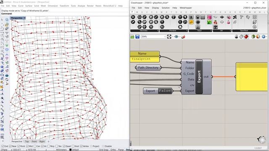This screenshot has width=269, height=151.
Task: Pick the hammer icon in OpenNest group
Action: click(242, 17)
